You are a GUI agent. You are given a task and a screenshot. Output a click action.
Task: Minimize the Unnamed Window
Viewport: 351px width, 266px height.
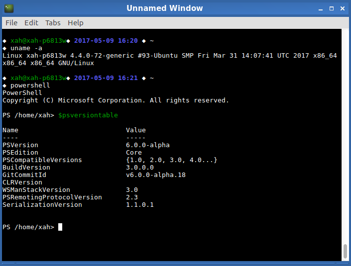coord(321,9)
